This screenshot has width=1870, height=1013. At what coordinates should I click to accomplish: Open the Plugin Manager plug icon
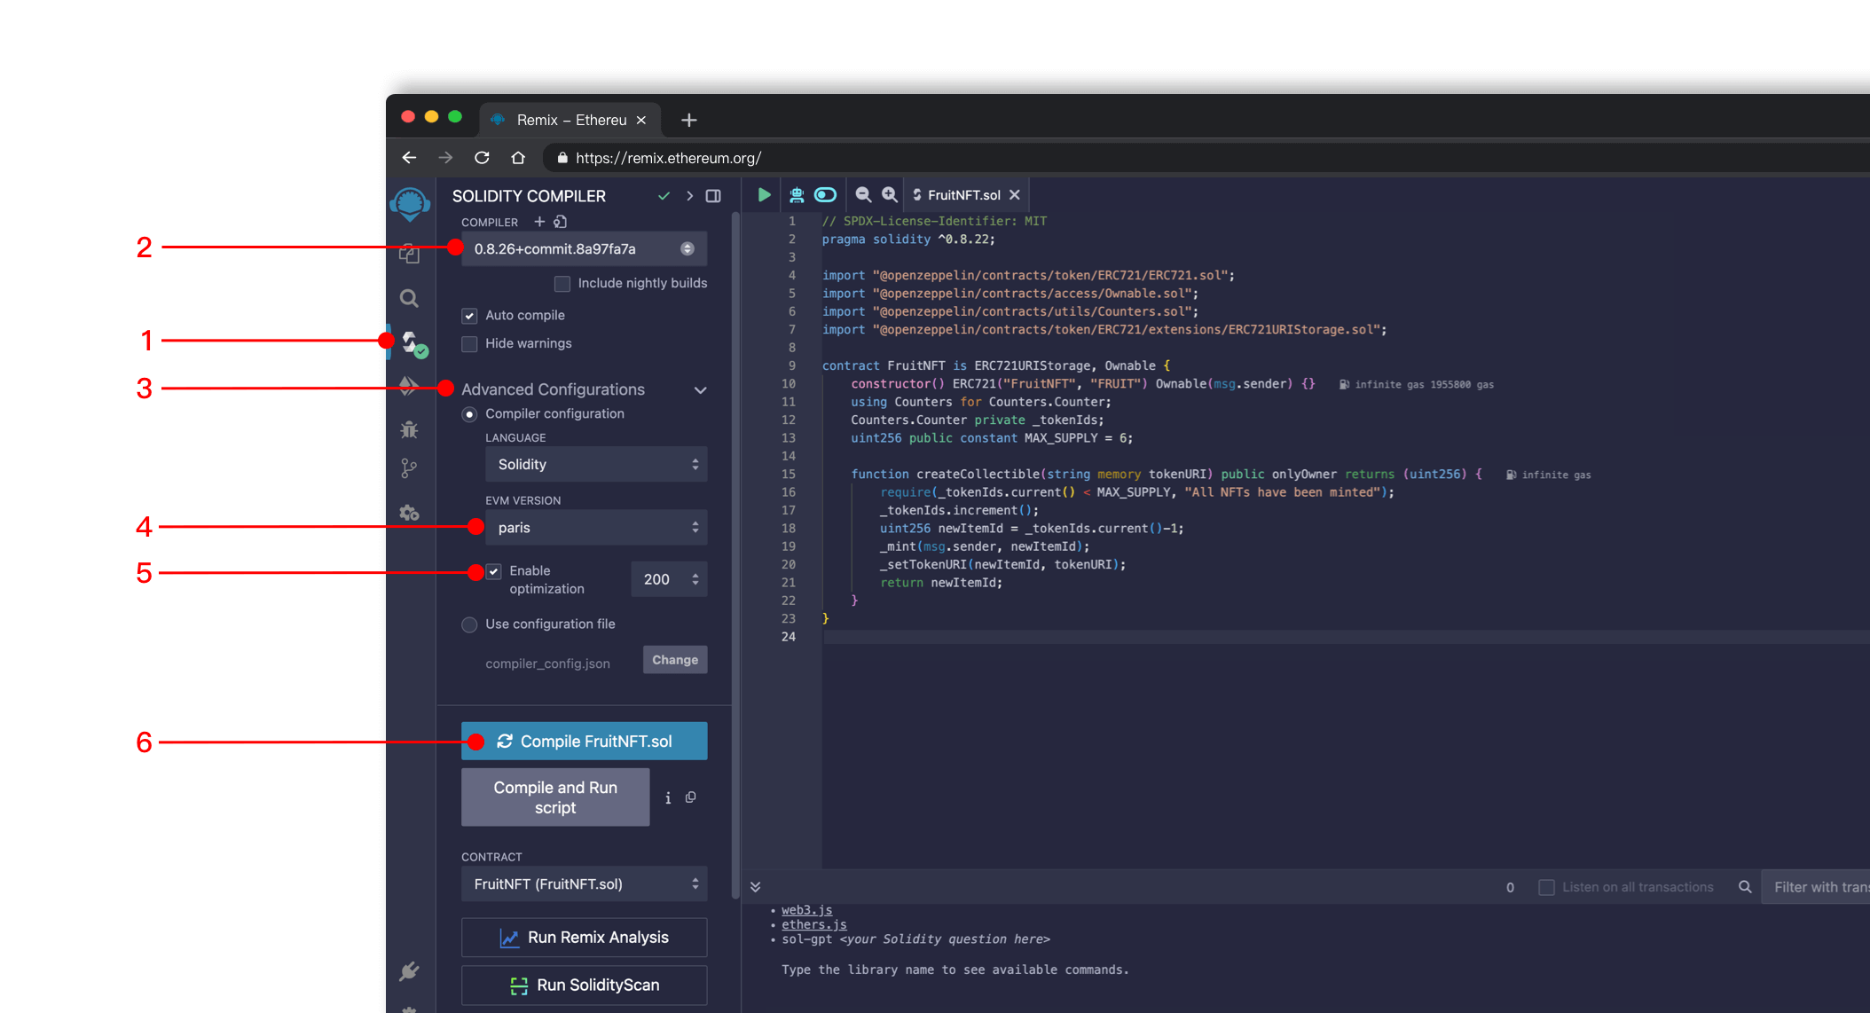(x=409, y=970)
